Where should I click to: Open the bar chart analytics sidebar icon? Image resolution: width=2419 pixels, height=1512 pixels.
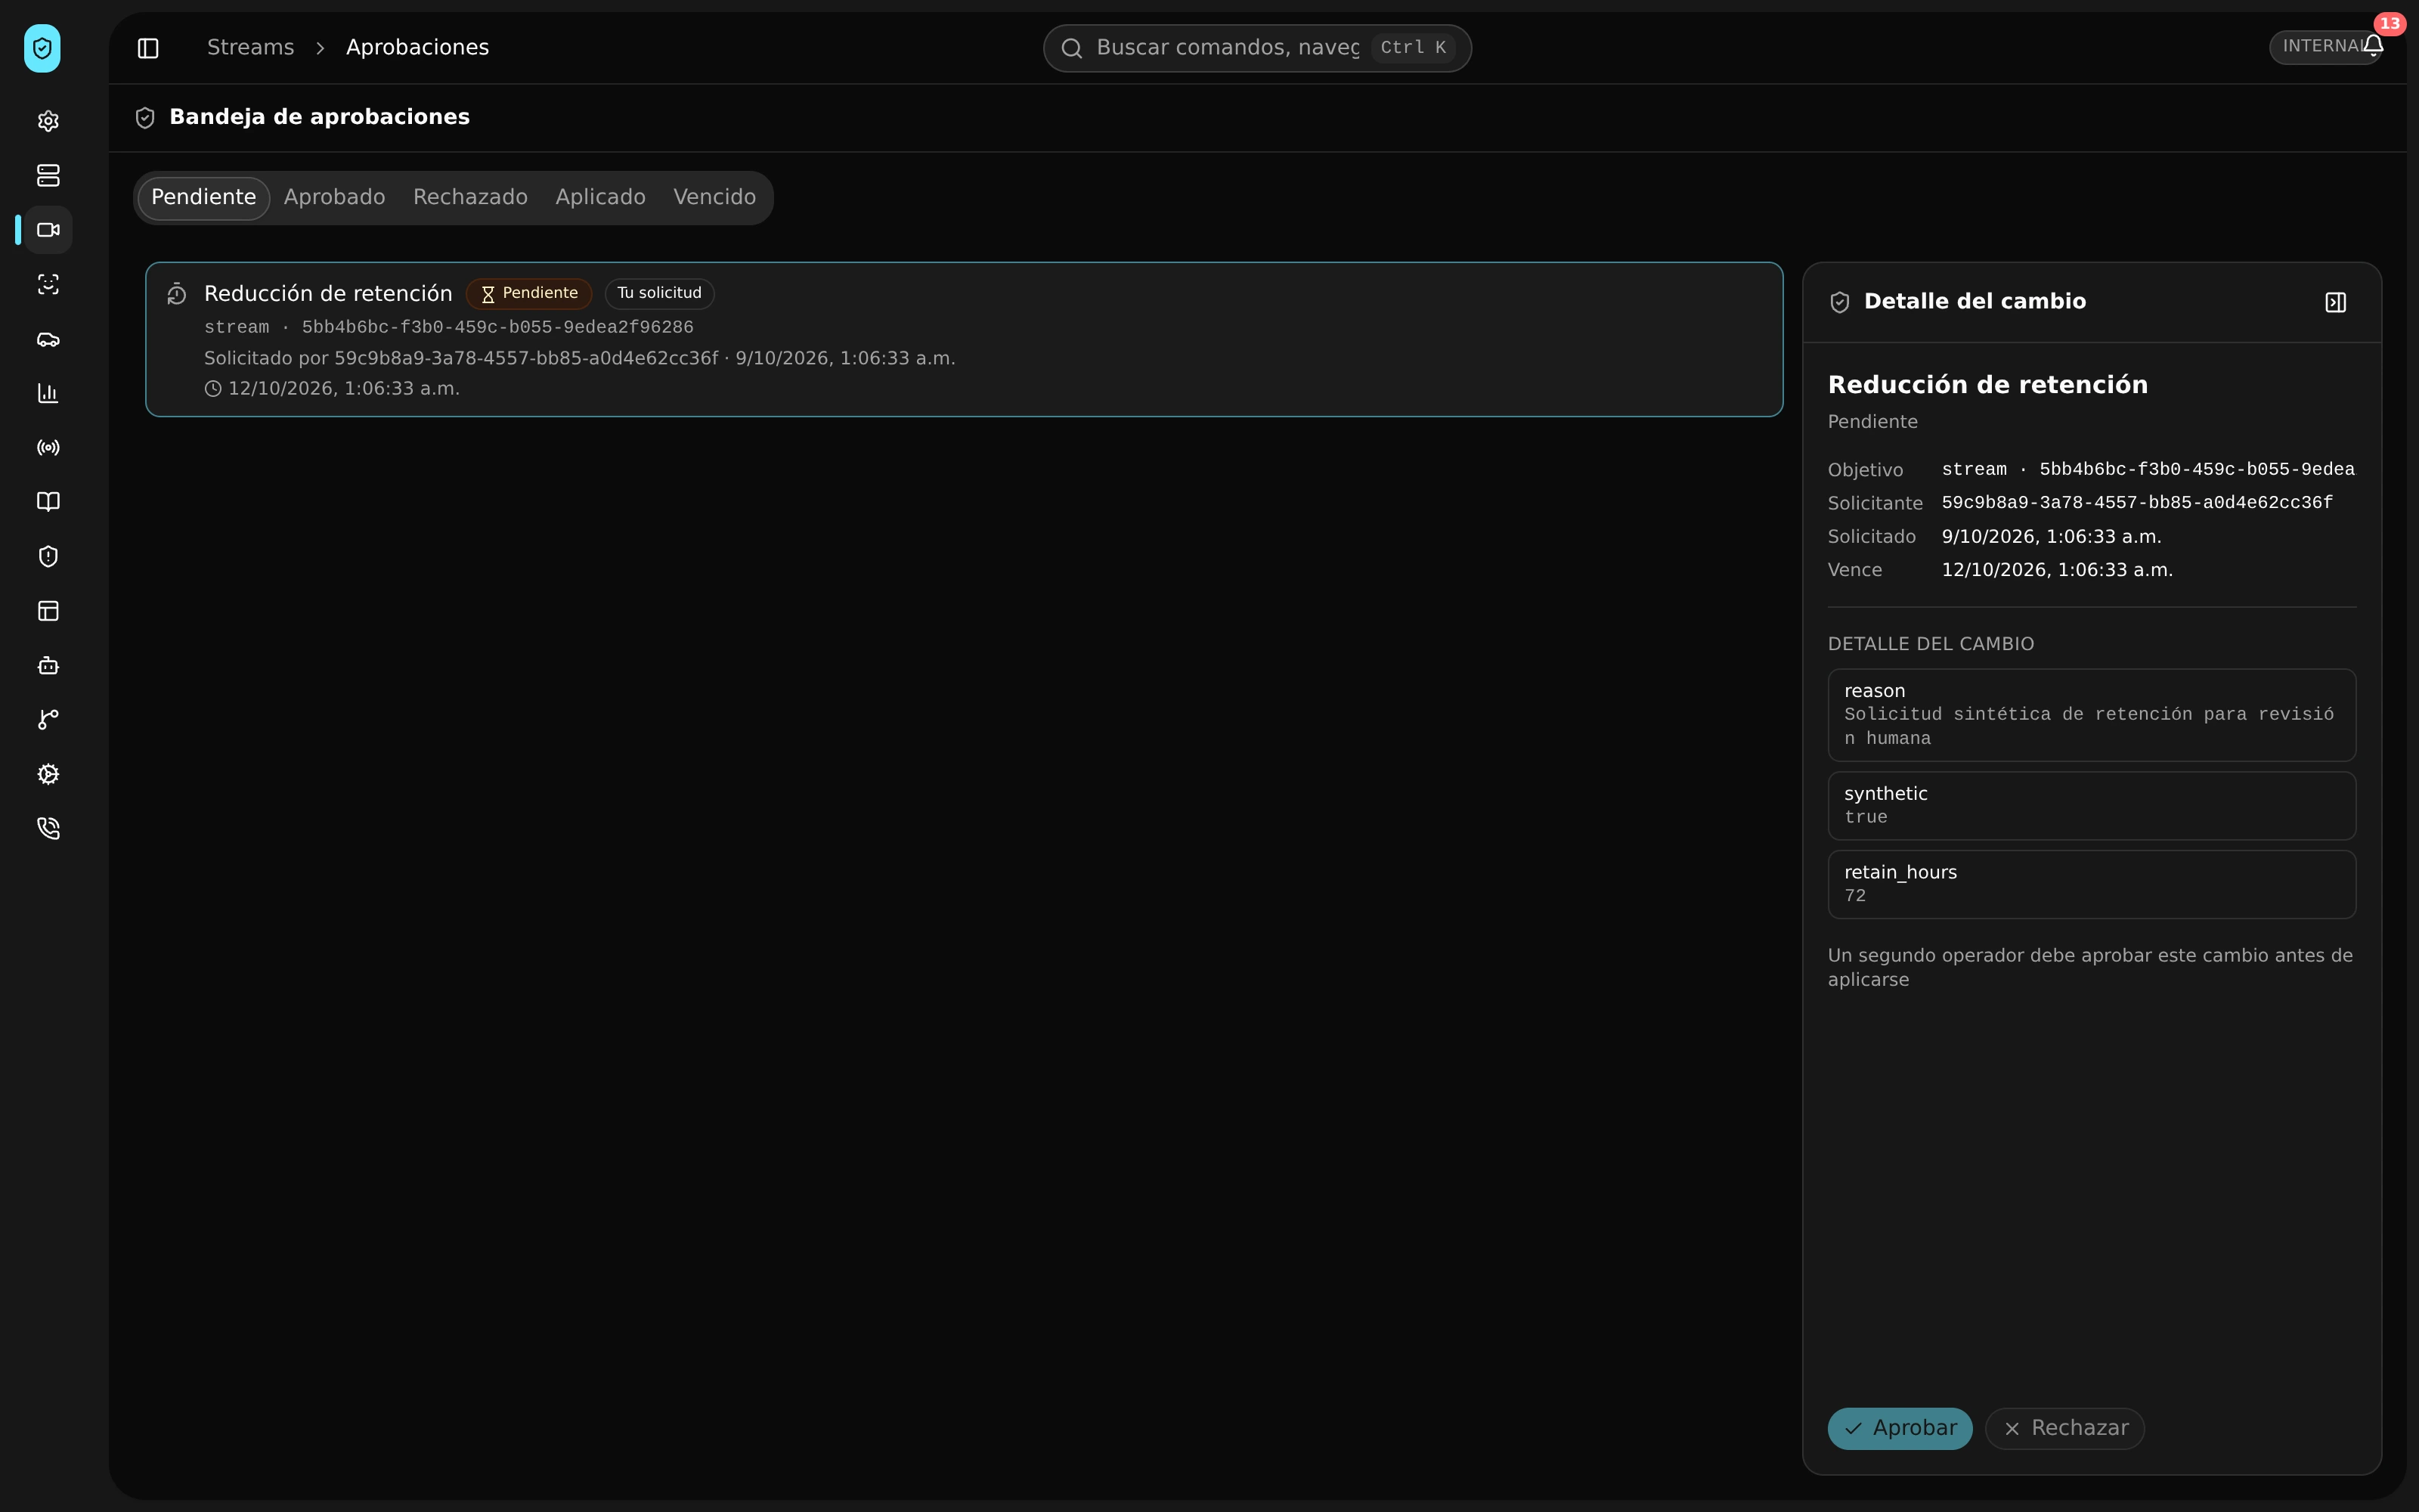coord(48,393)
